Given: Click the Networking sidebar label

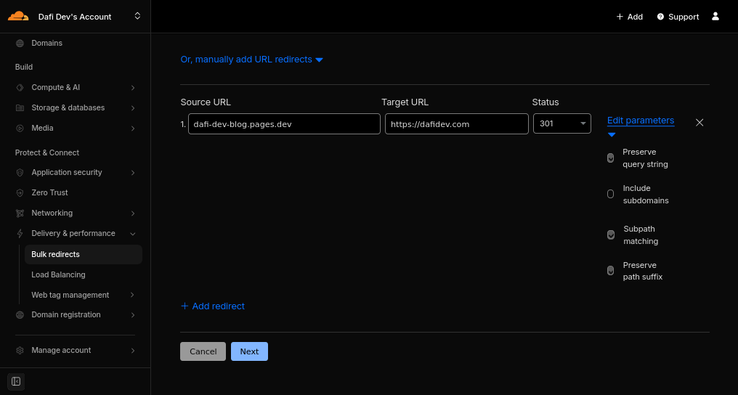Looking at the screenshot, I should pyautogui.click(x=52, y=213).
